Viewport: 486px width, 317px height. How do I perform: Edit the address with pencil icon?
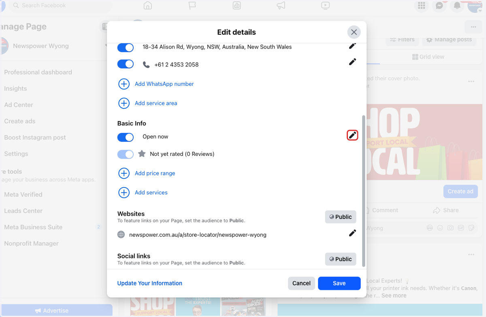pyautogui.click(x=352, y=46)
